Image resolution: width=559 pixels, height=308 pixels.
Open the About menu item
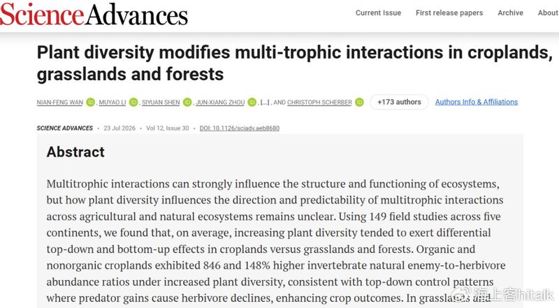549,13
